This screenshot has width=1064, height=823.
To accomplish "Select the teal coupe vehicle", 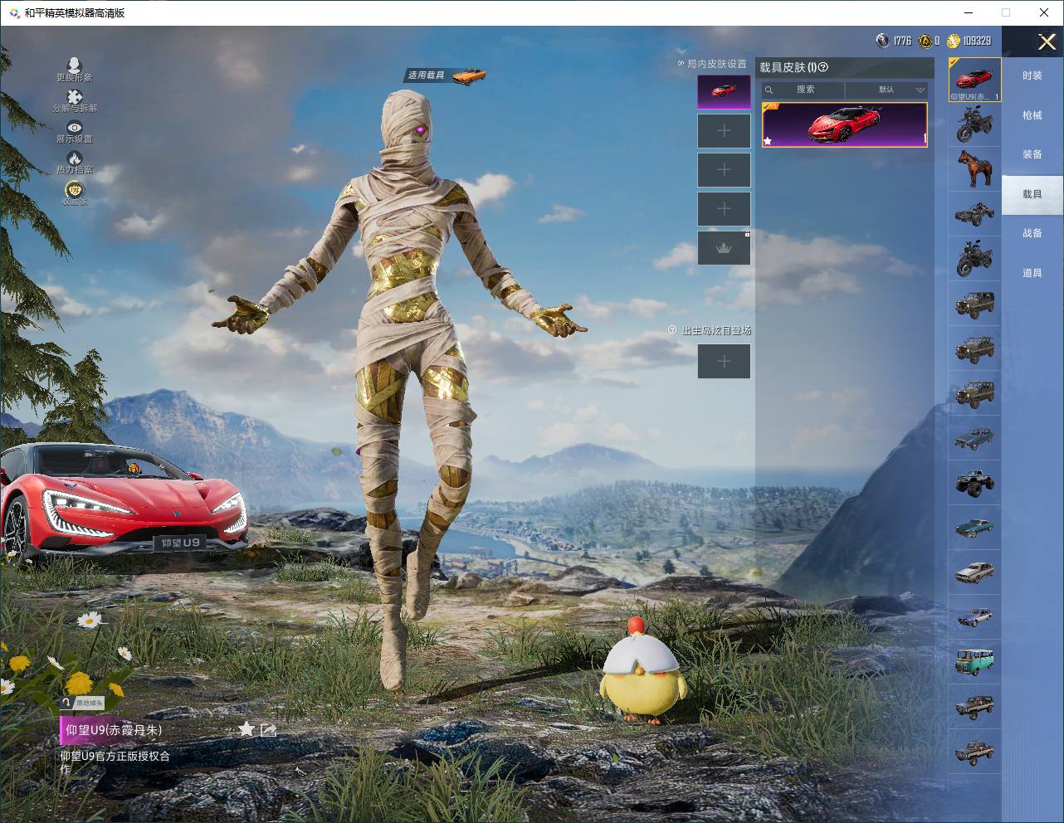I will [x=974, y=528].
